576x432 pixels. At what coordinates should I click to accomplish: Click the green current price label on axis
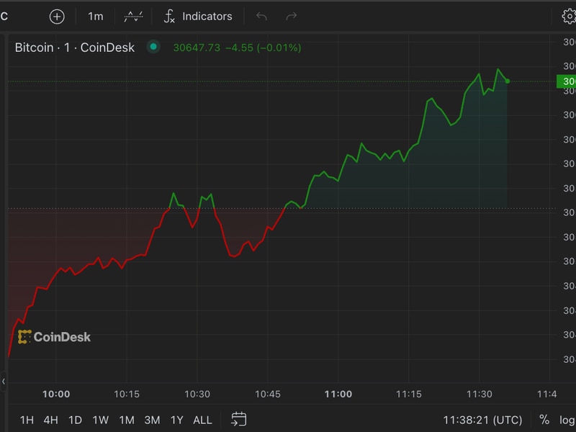click(x=567, y=81)
